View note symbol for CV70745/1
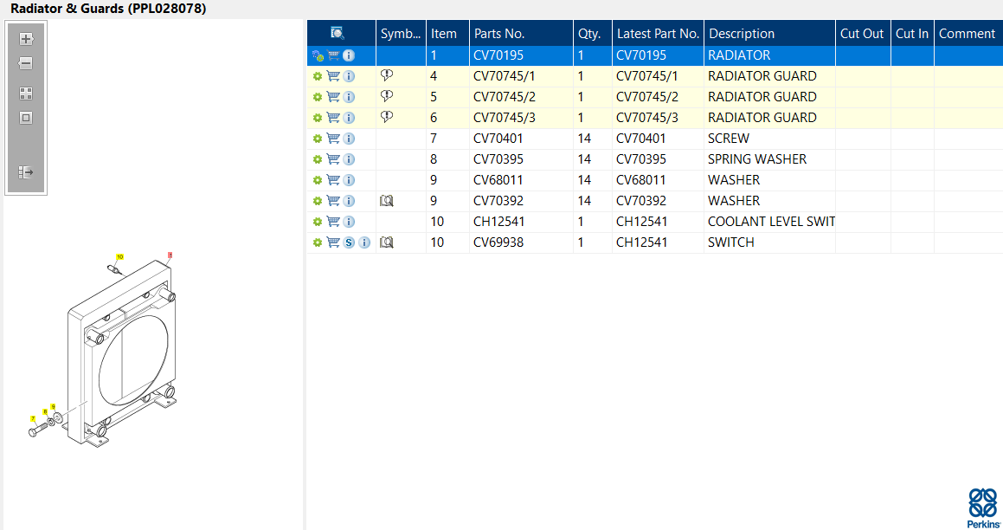1003x530 pixels. click(x=386, y=75)
